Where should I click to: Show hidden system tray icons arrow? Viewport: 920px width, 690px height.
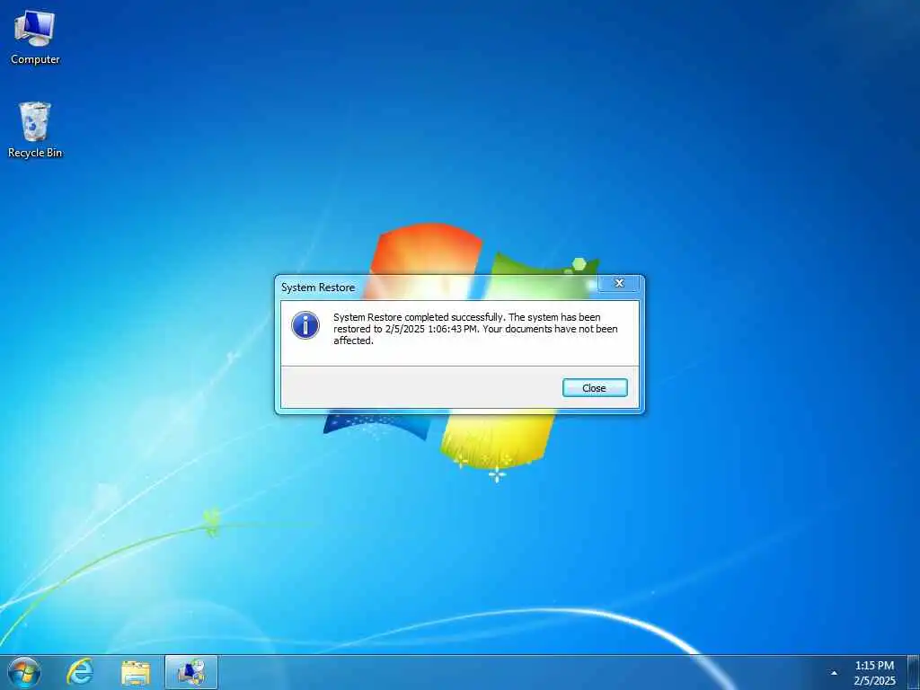(x=834, y=673)
